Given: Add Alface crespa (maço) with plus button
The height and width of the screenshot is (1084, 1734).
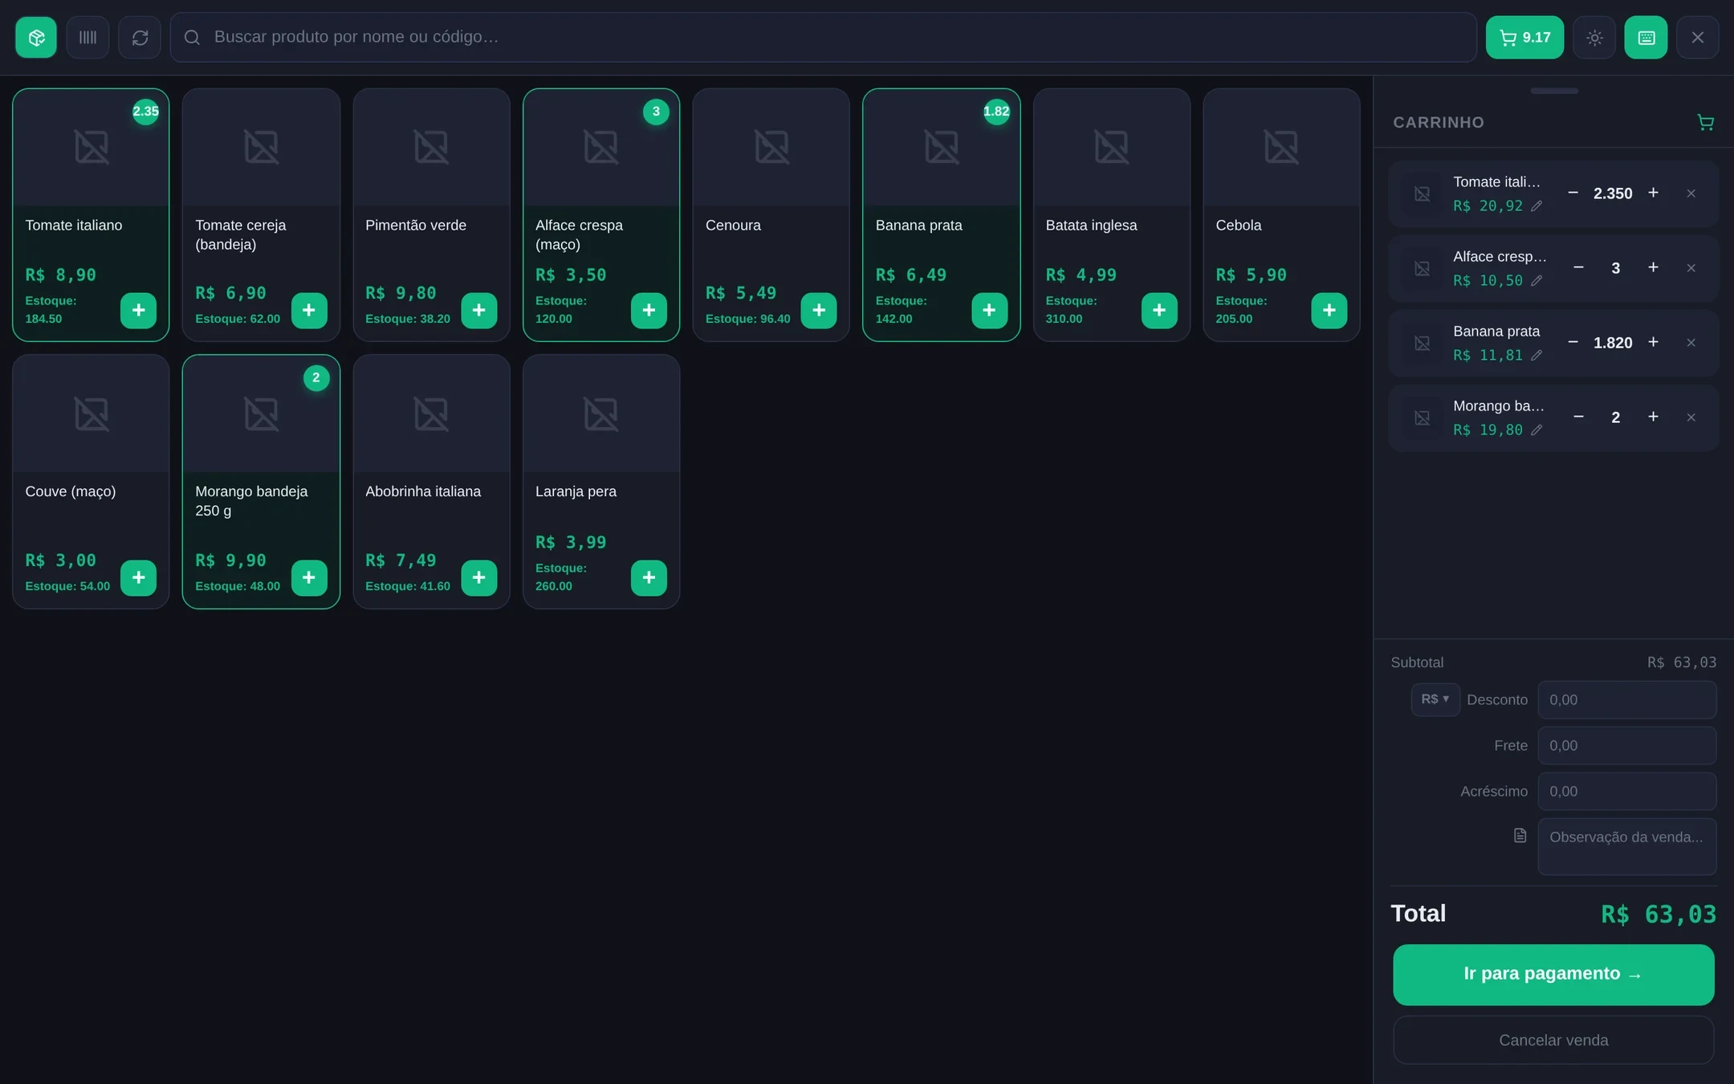Looking at the screenshot, I should coord(649,310).
